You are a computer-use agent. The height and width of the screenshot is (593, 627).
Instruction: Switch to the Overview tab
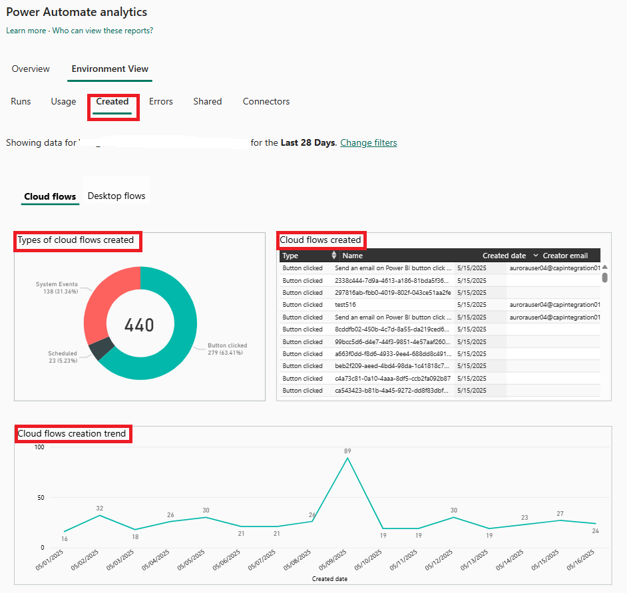click(x=31, y=69)
